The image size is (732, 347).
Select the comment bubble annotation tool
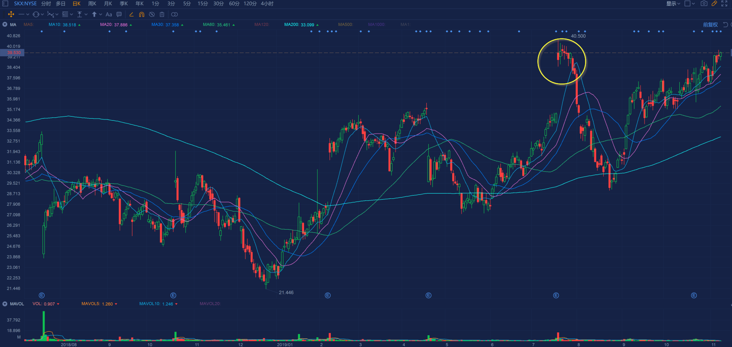click(x=119, y=14)
